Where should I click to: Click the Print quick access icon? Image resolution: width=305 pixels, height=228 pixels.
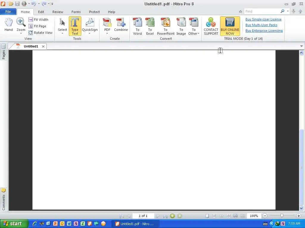(x=24, y=4)
